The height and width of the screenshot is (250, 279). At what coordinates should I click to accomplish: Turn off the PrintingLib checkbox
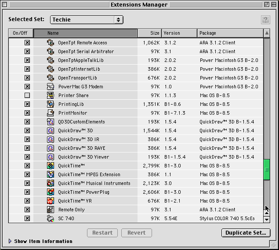pyautogui.click(x=27, y=104)
